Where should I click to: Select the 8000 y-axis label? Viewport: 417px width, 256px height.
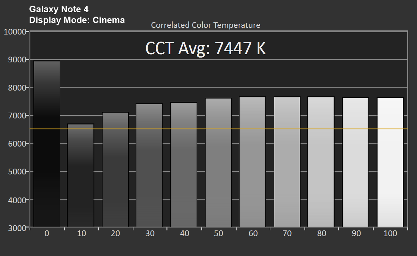pyautogui.click(x=17, y=88)
